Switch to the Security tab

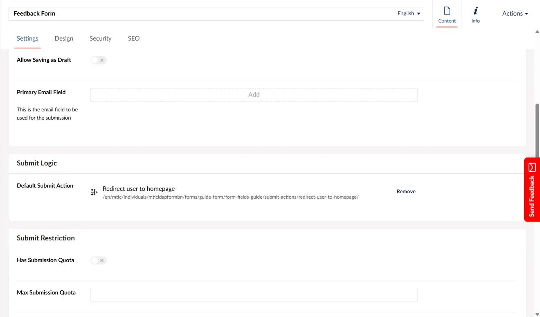coord(100,38)
